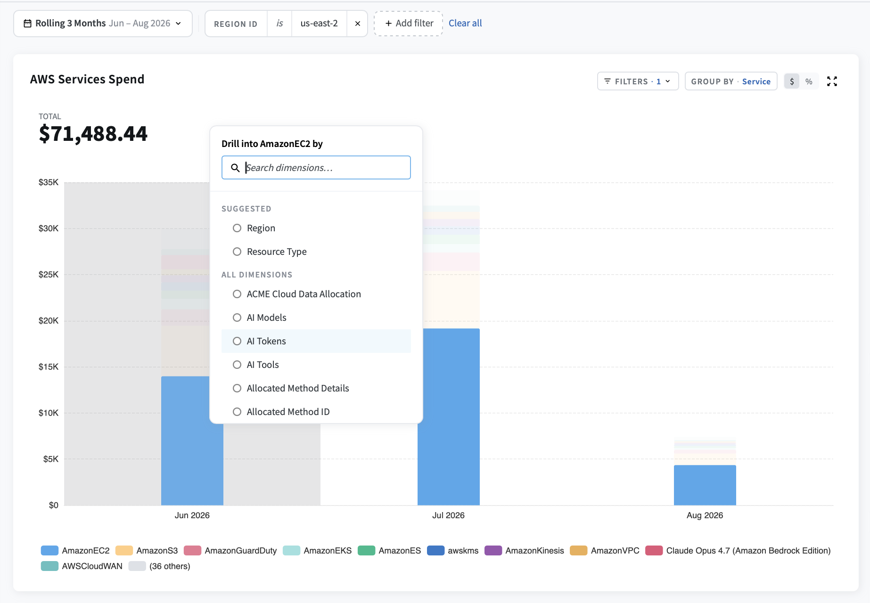Open the Group By Service dropdown
The image size is (870, 603).
pyautogui.click(x=730, y=81)
